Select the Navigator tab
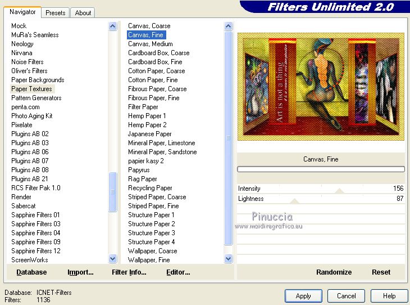This screenshot has height=305, width=410. coord(22,12)
